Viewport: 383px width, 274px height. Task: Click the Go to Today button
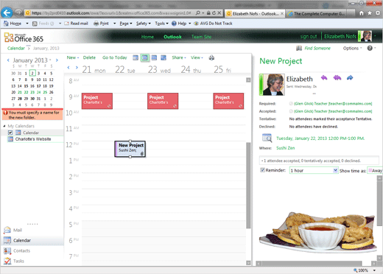tap(115, 57)
